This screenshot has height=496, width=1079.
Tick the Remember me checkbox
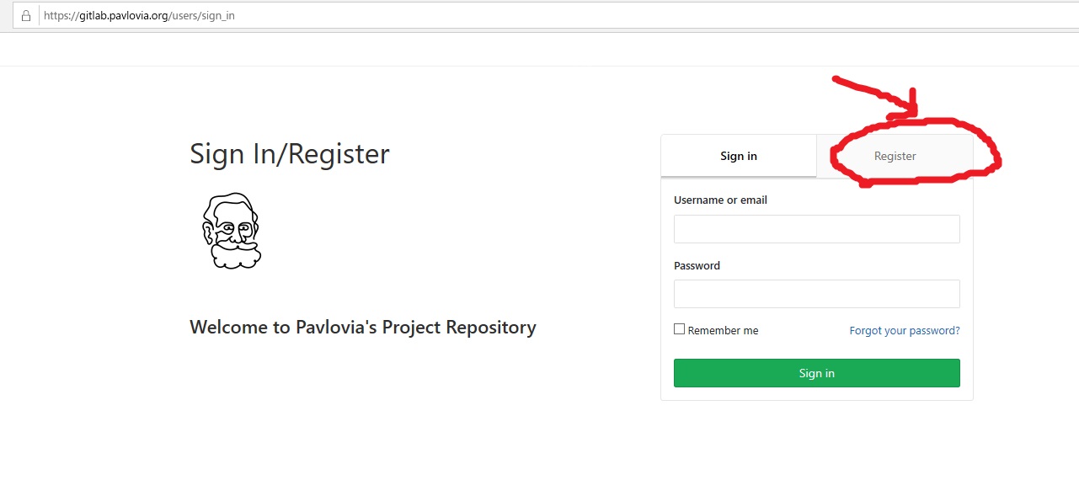tap(679, 329)
